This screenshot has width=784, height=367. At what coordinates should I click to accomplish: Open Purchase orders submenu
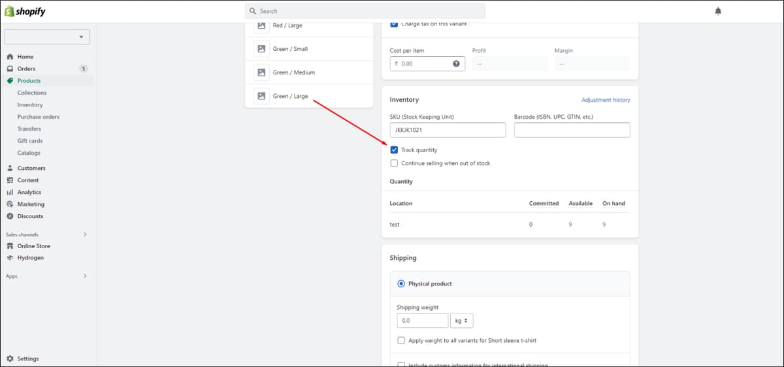tap(38, 117)
